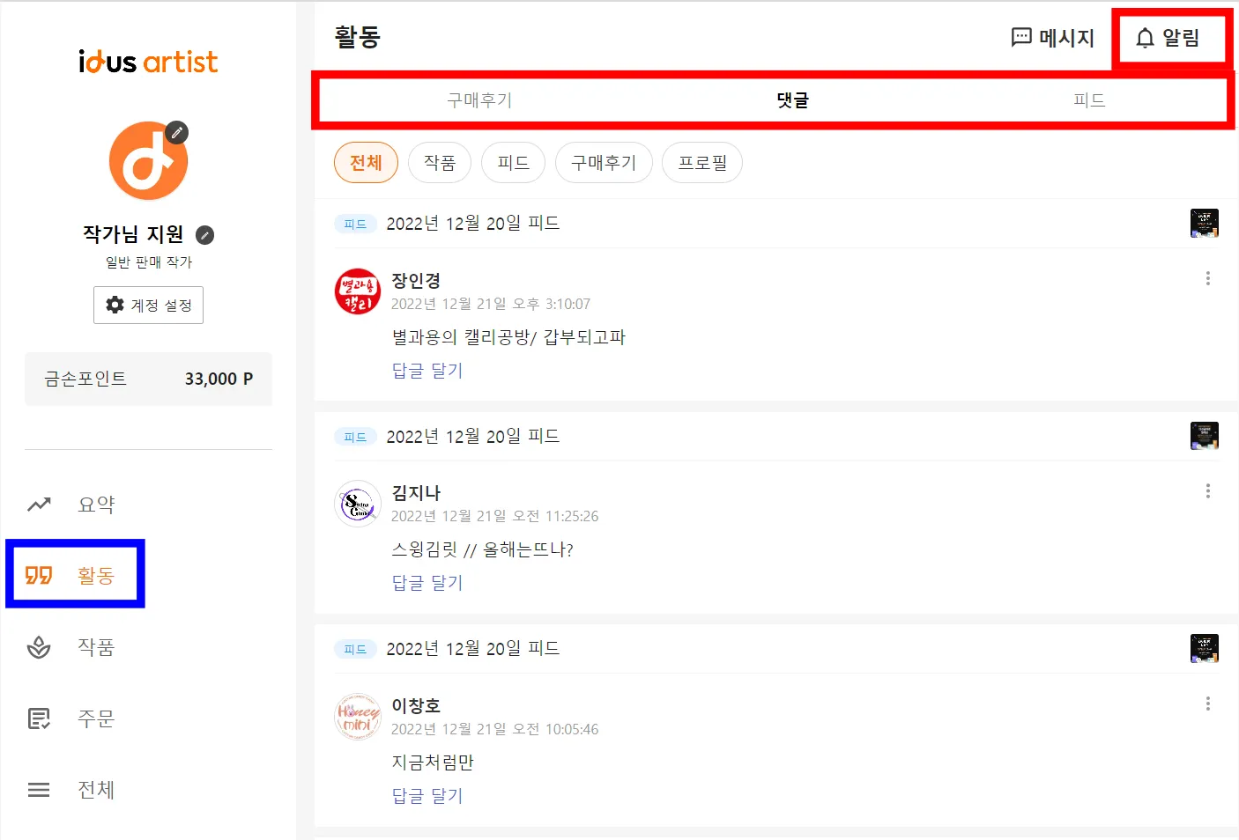The height and width of the screenshot is (840, 1239).
Task: Click the idus artist logo
Action: point(148,62)
